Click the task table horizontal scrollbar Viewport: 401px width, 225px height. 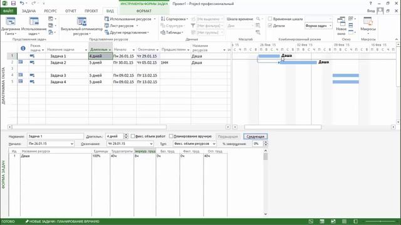[89, 127]
